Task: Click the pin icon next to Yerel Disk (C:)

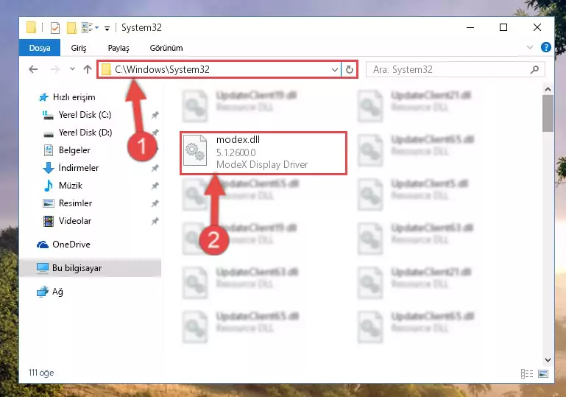Action: coord(155,115)
